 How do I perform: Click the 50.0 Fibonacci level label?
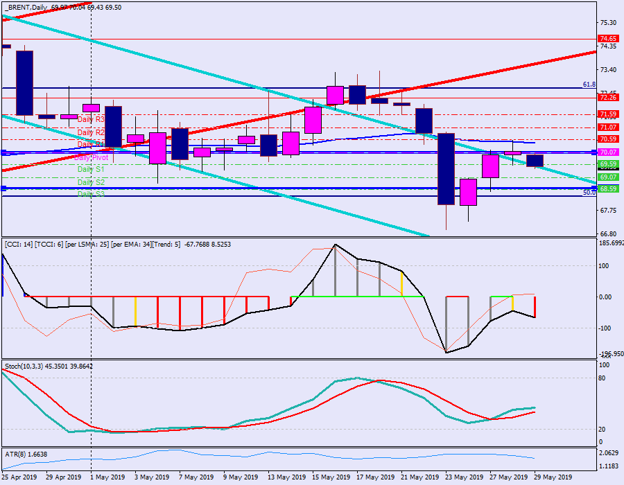click(589, 193)
